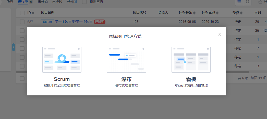
Task: Check the checkbox in row with 人数 3
Action: (22, 66)
